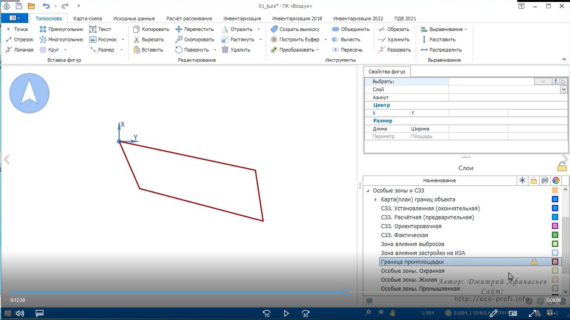This screenshot has height=320, width=570.
Task: Open the Круг dropdown arrow
Action: pos(66,50)
